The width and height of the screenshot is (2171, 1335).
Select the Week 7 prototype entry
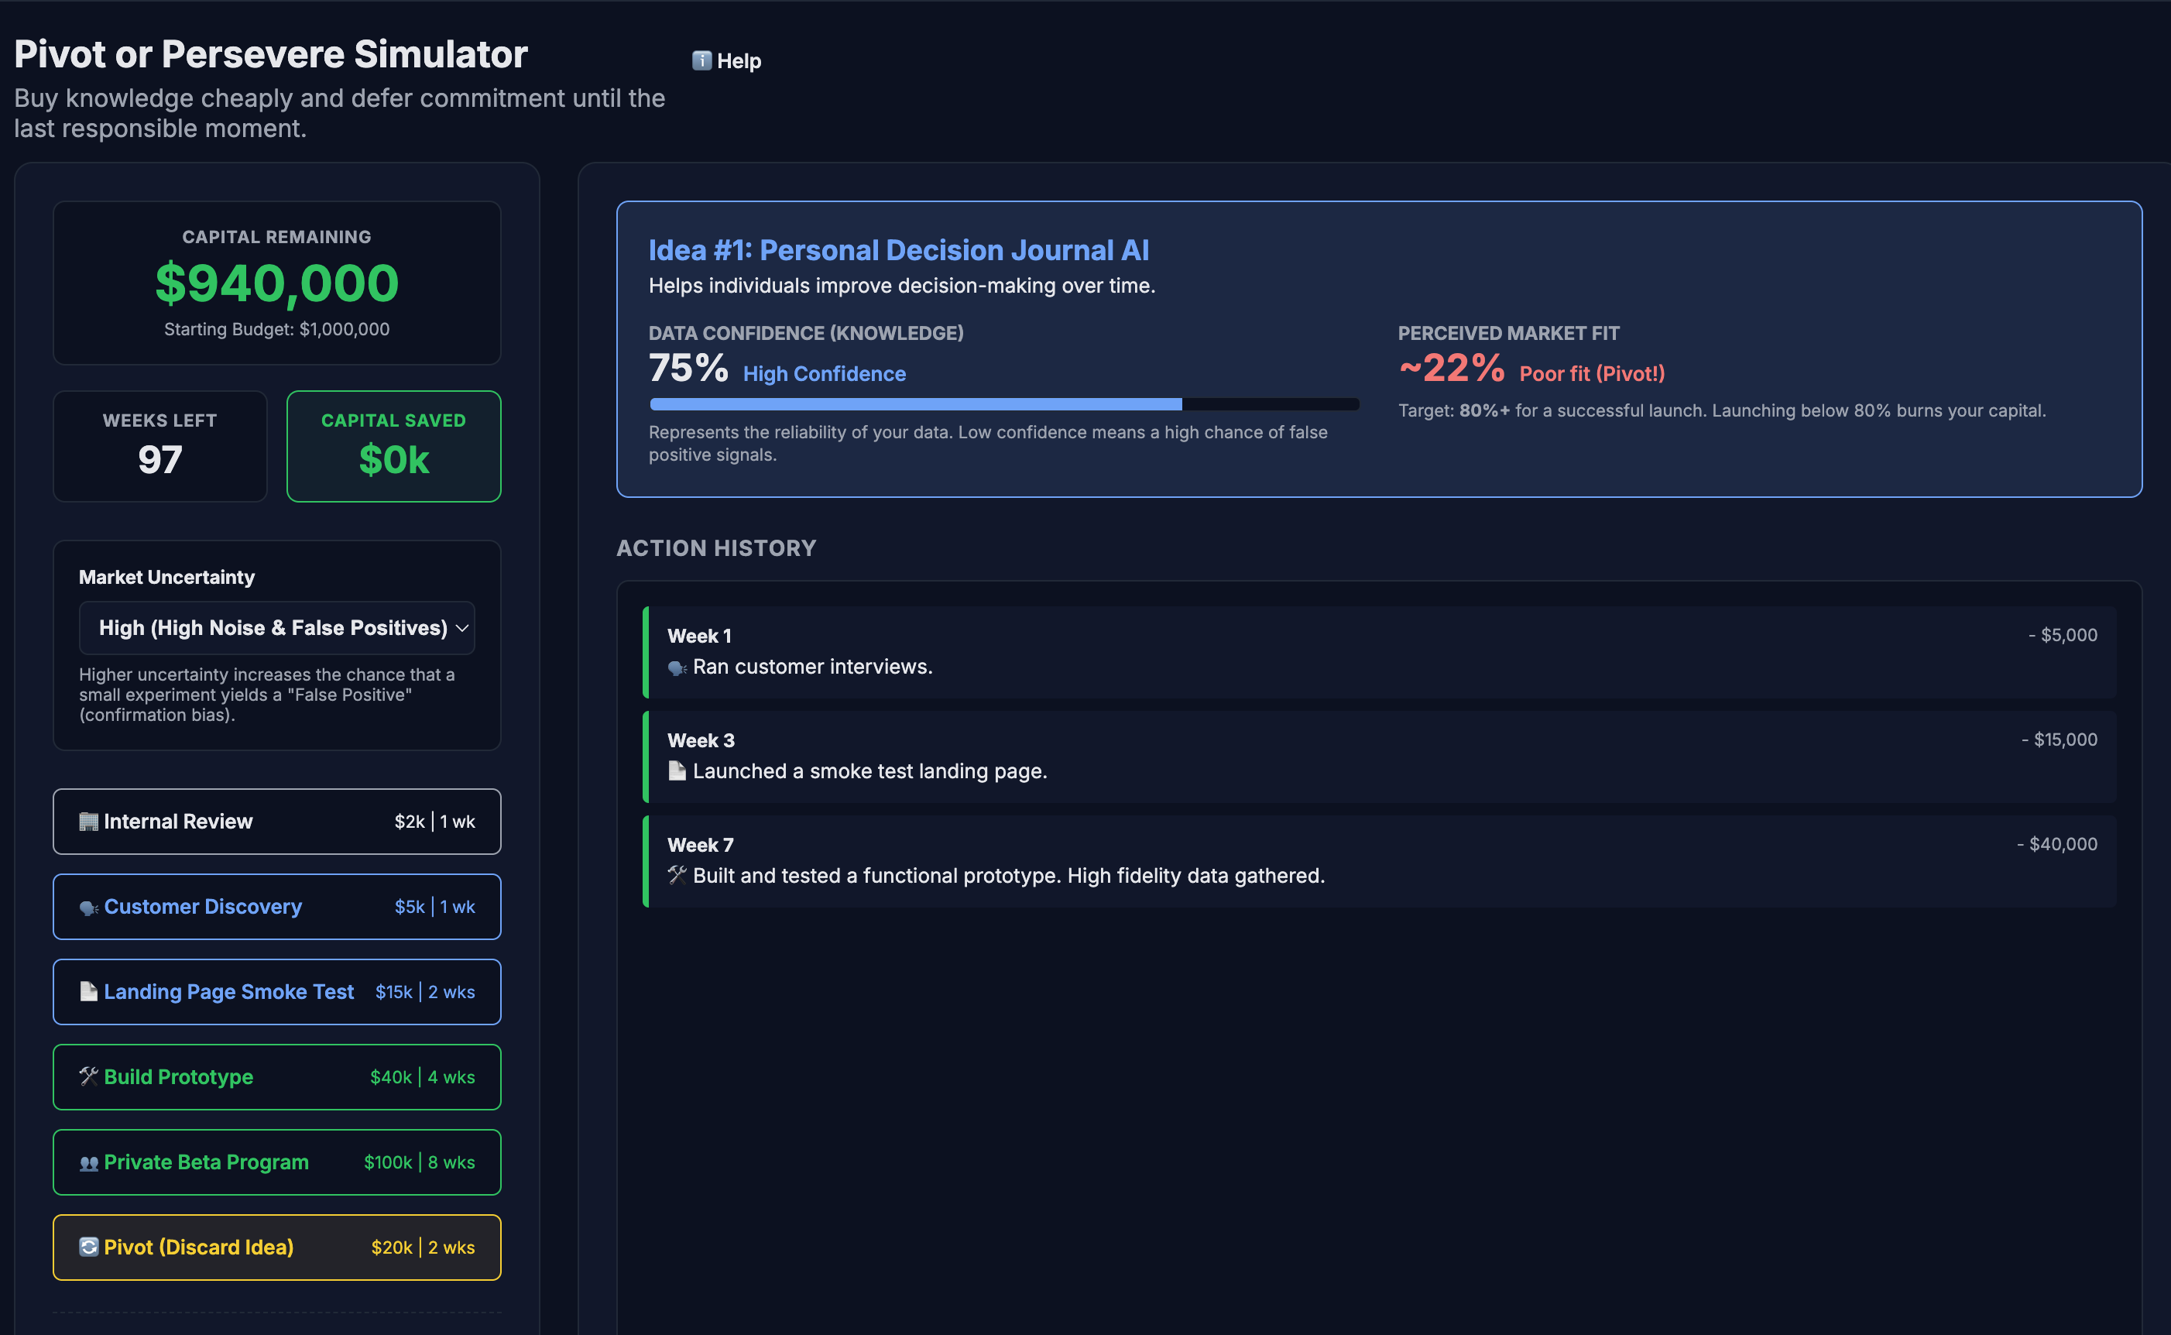tap(1380, 861)
